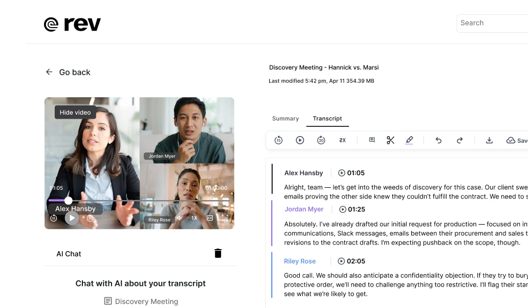Open video 1X speed selector
The width and height of the screenshot is (528, 308).
(194, 218)
